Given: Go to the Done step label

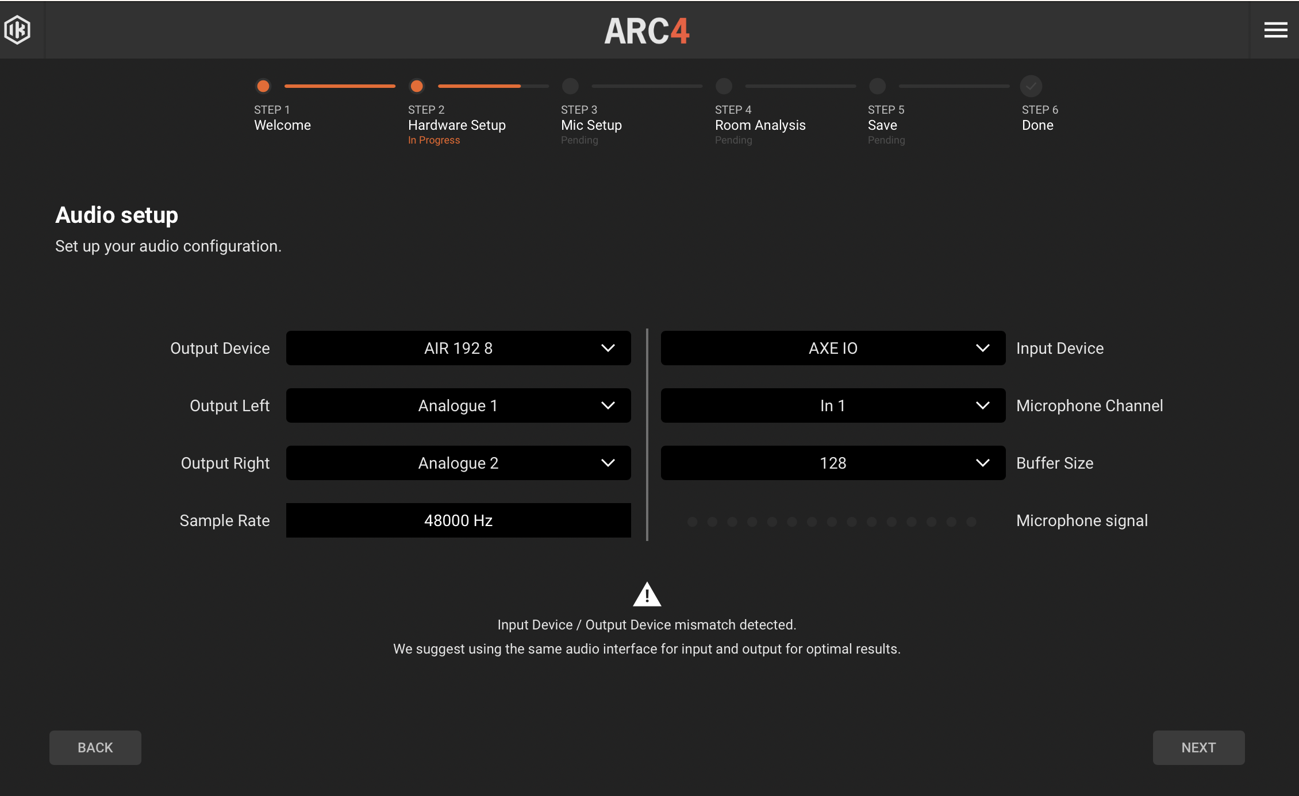Looking at the screenshot, I should pyautogui.click(x=1037, y=125).
